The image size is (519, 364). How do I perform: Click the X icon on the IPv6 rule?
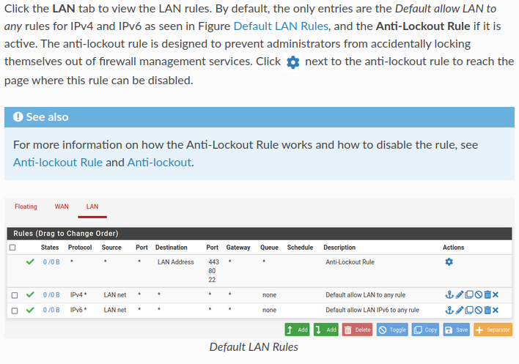point(496,311)
